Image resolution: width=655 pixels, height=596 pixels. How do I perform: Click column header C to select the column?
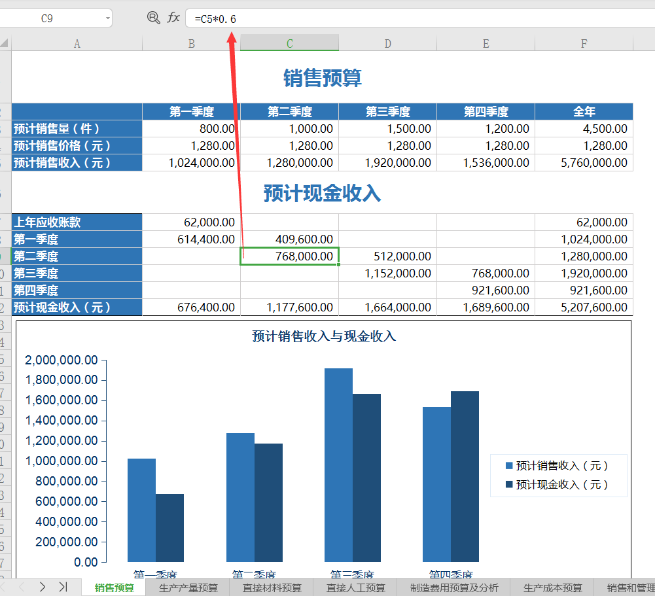[x=289, y=43]
